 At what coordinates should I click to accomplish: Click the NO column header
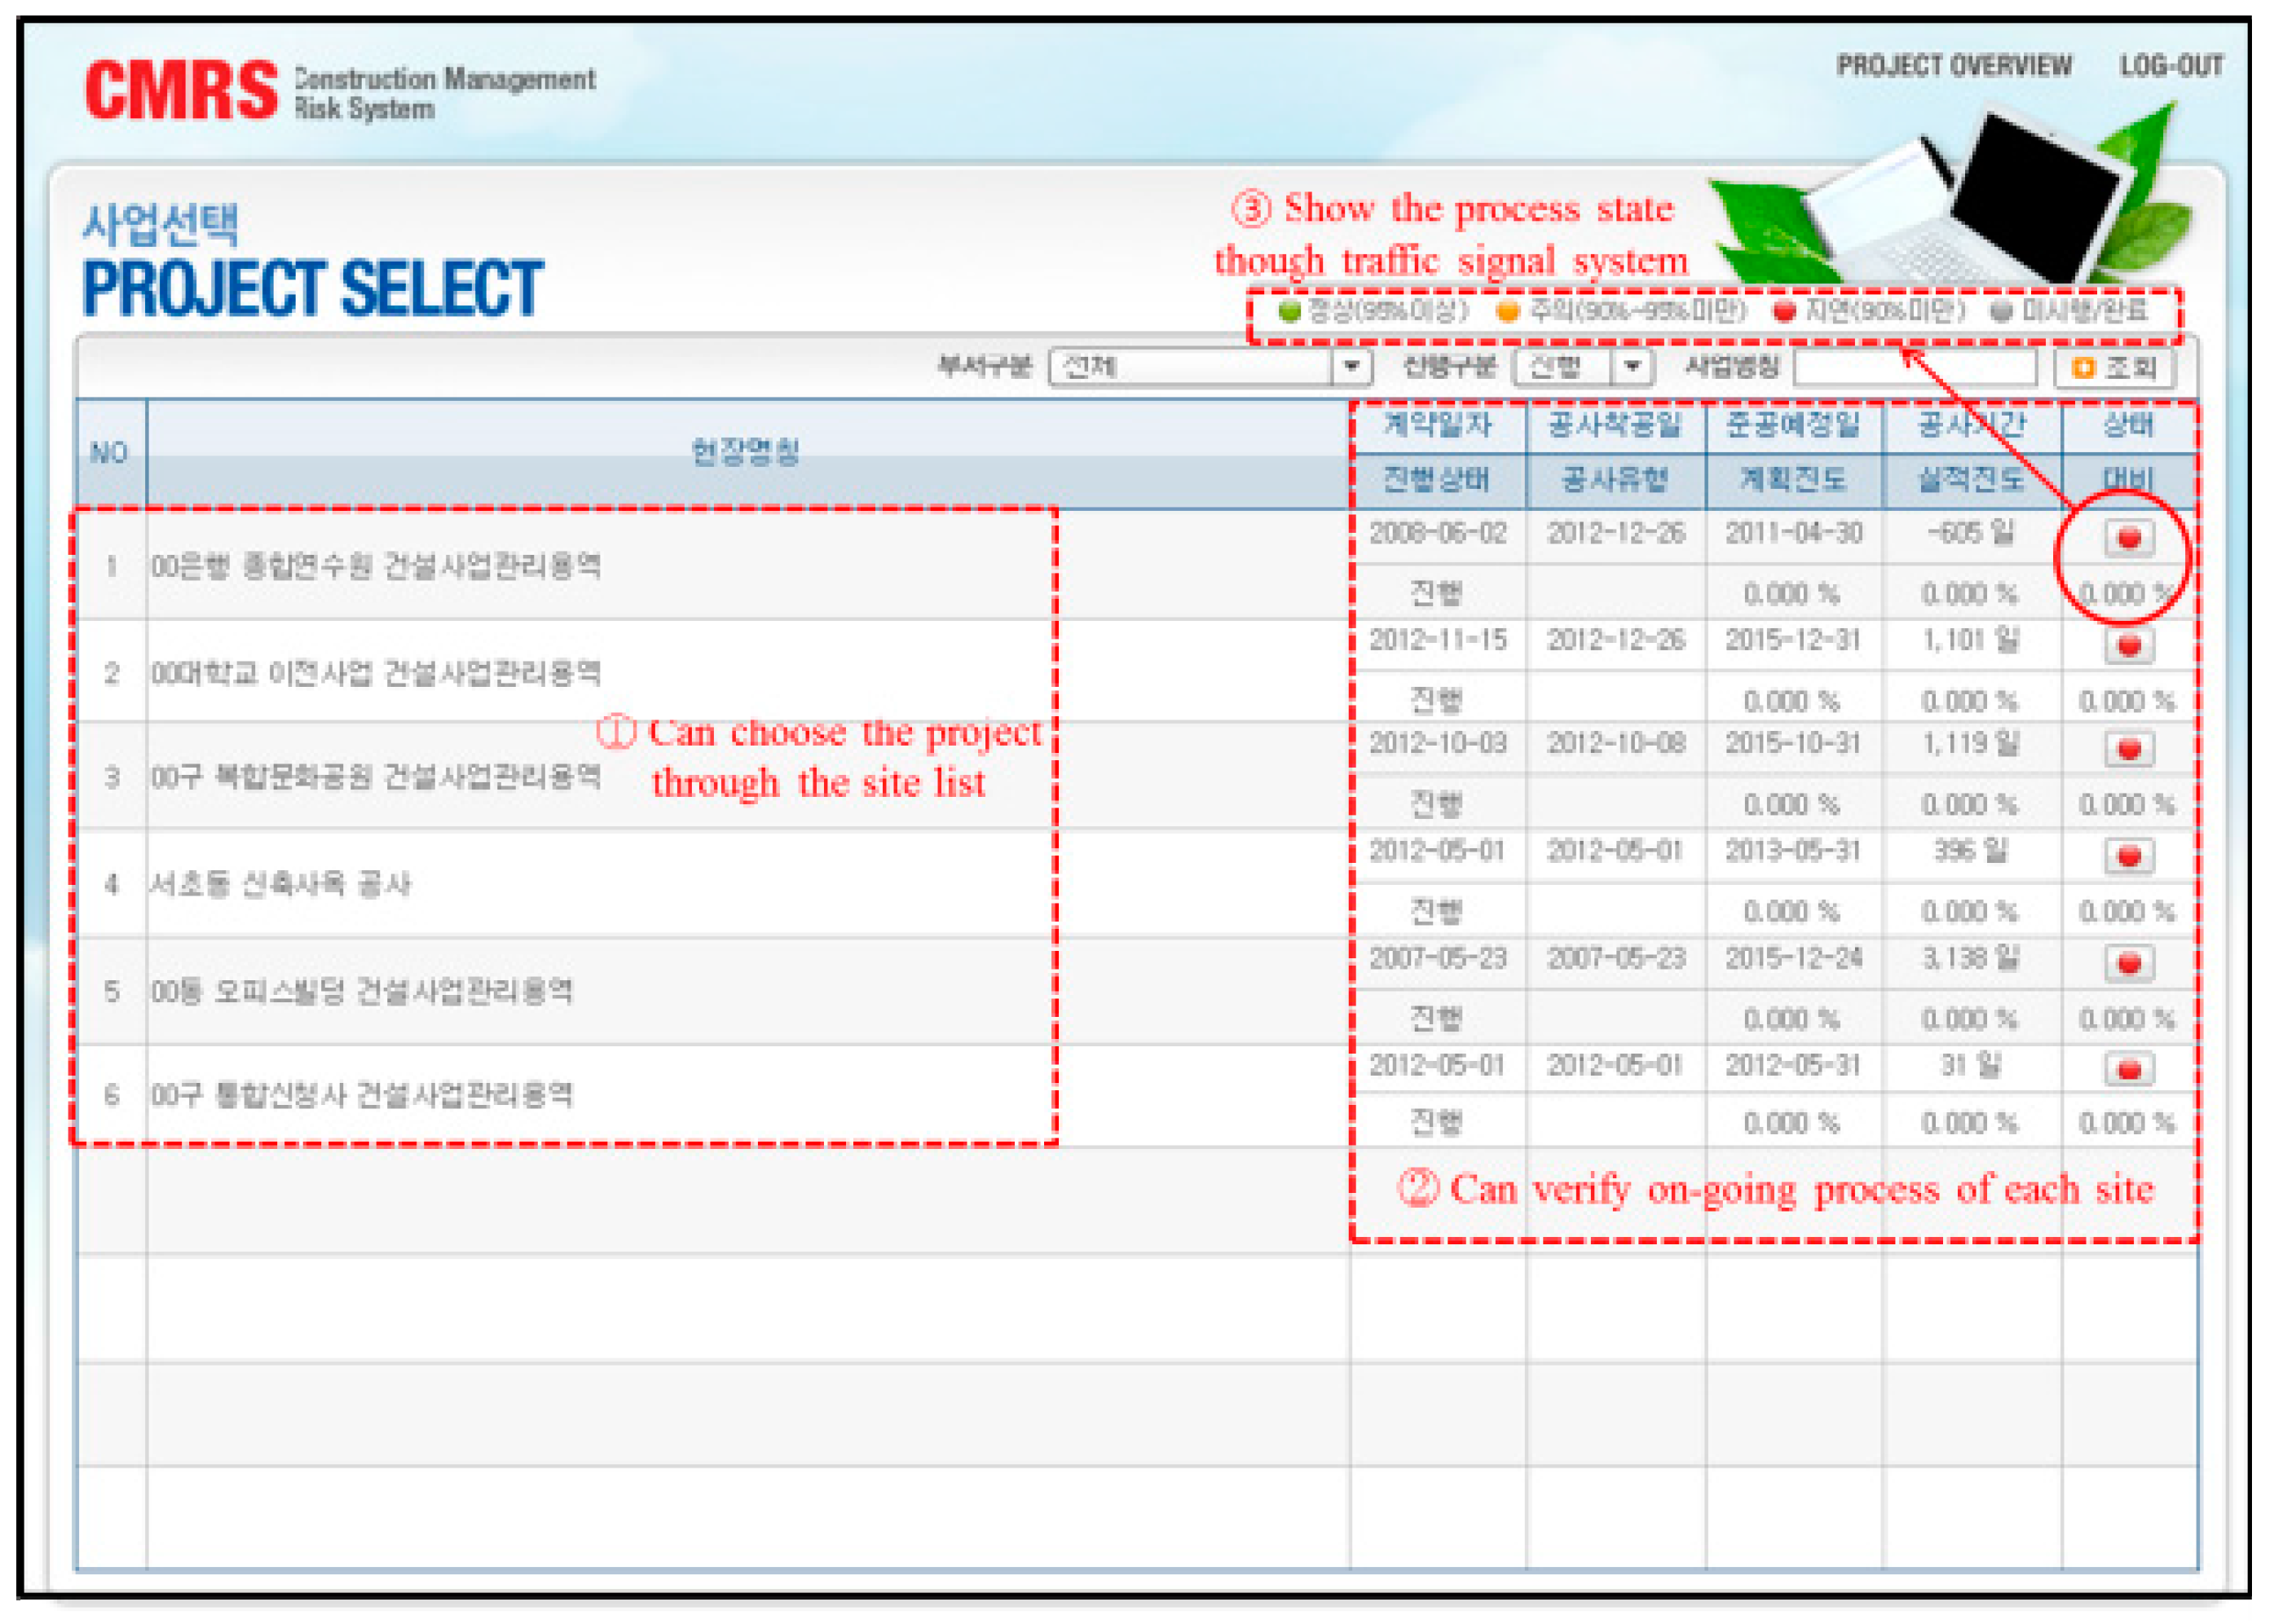110,453
